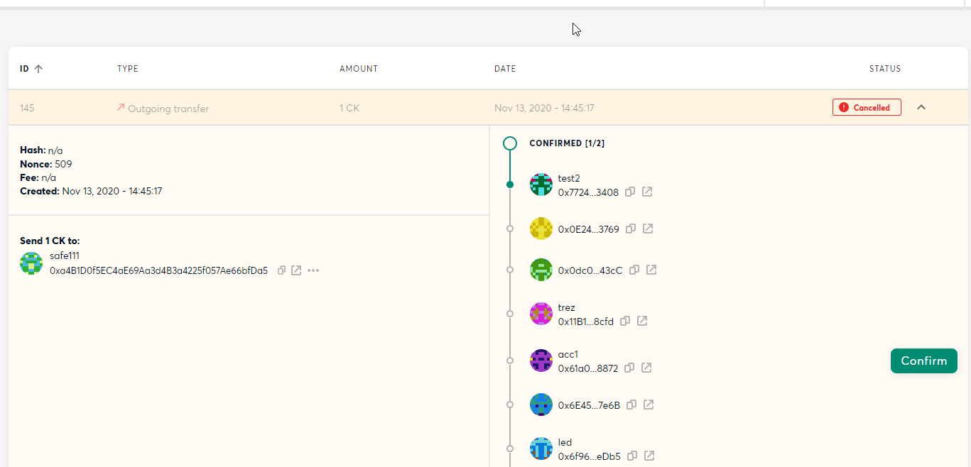Click the safe111 recipient avatar
This screenshot has height=467, width=971.
point(31,263)
